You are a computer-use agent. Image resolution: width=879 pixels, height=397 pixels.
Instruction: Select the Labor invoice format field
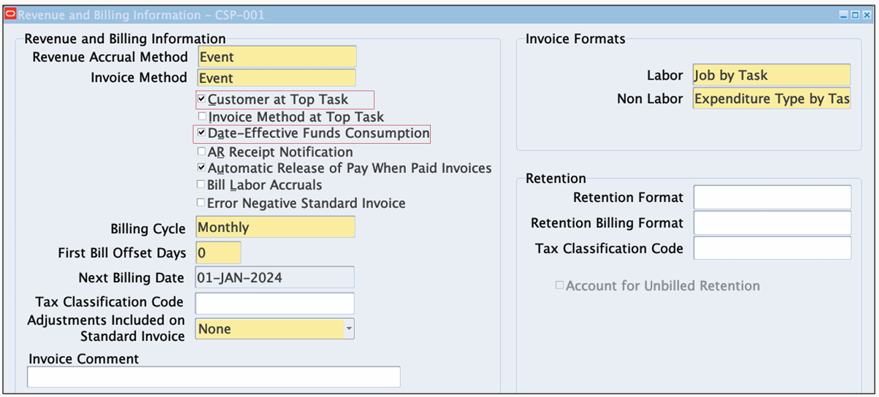[x=772, y=75]
